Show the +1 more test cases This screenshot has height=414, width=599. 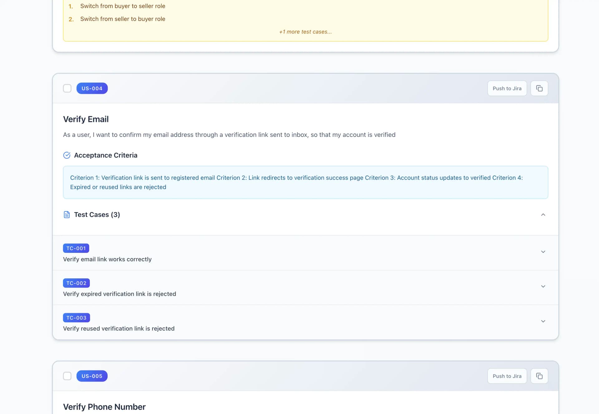click(x=305, y=32)
